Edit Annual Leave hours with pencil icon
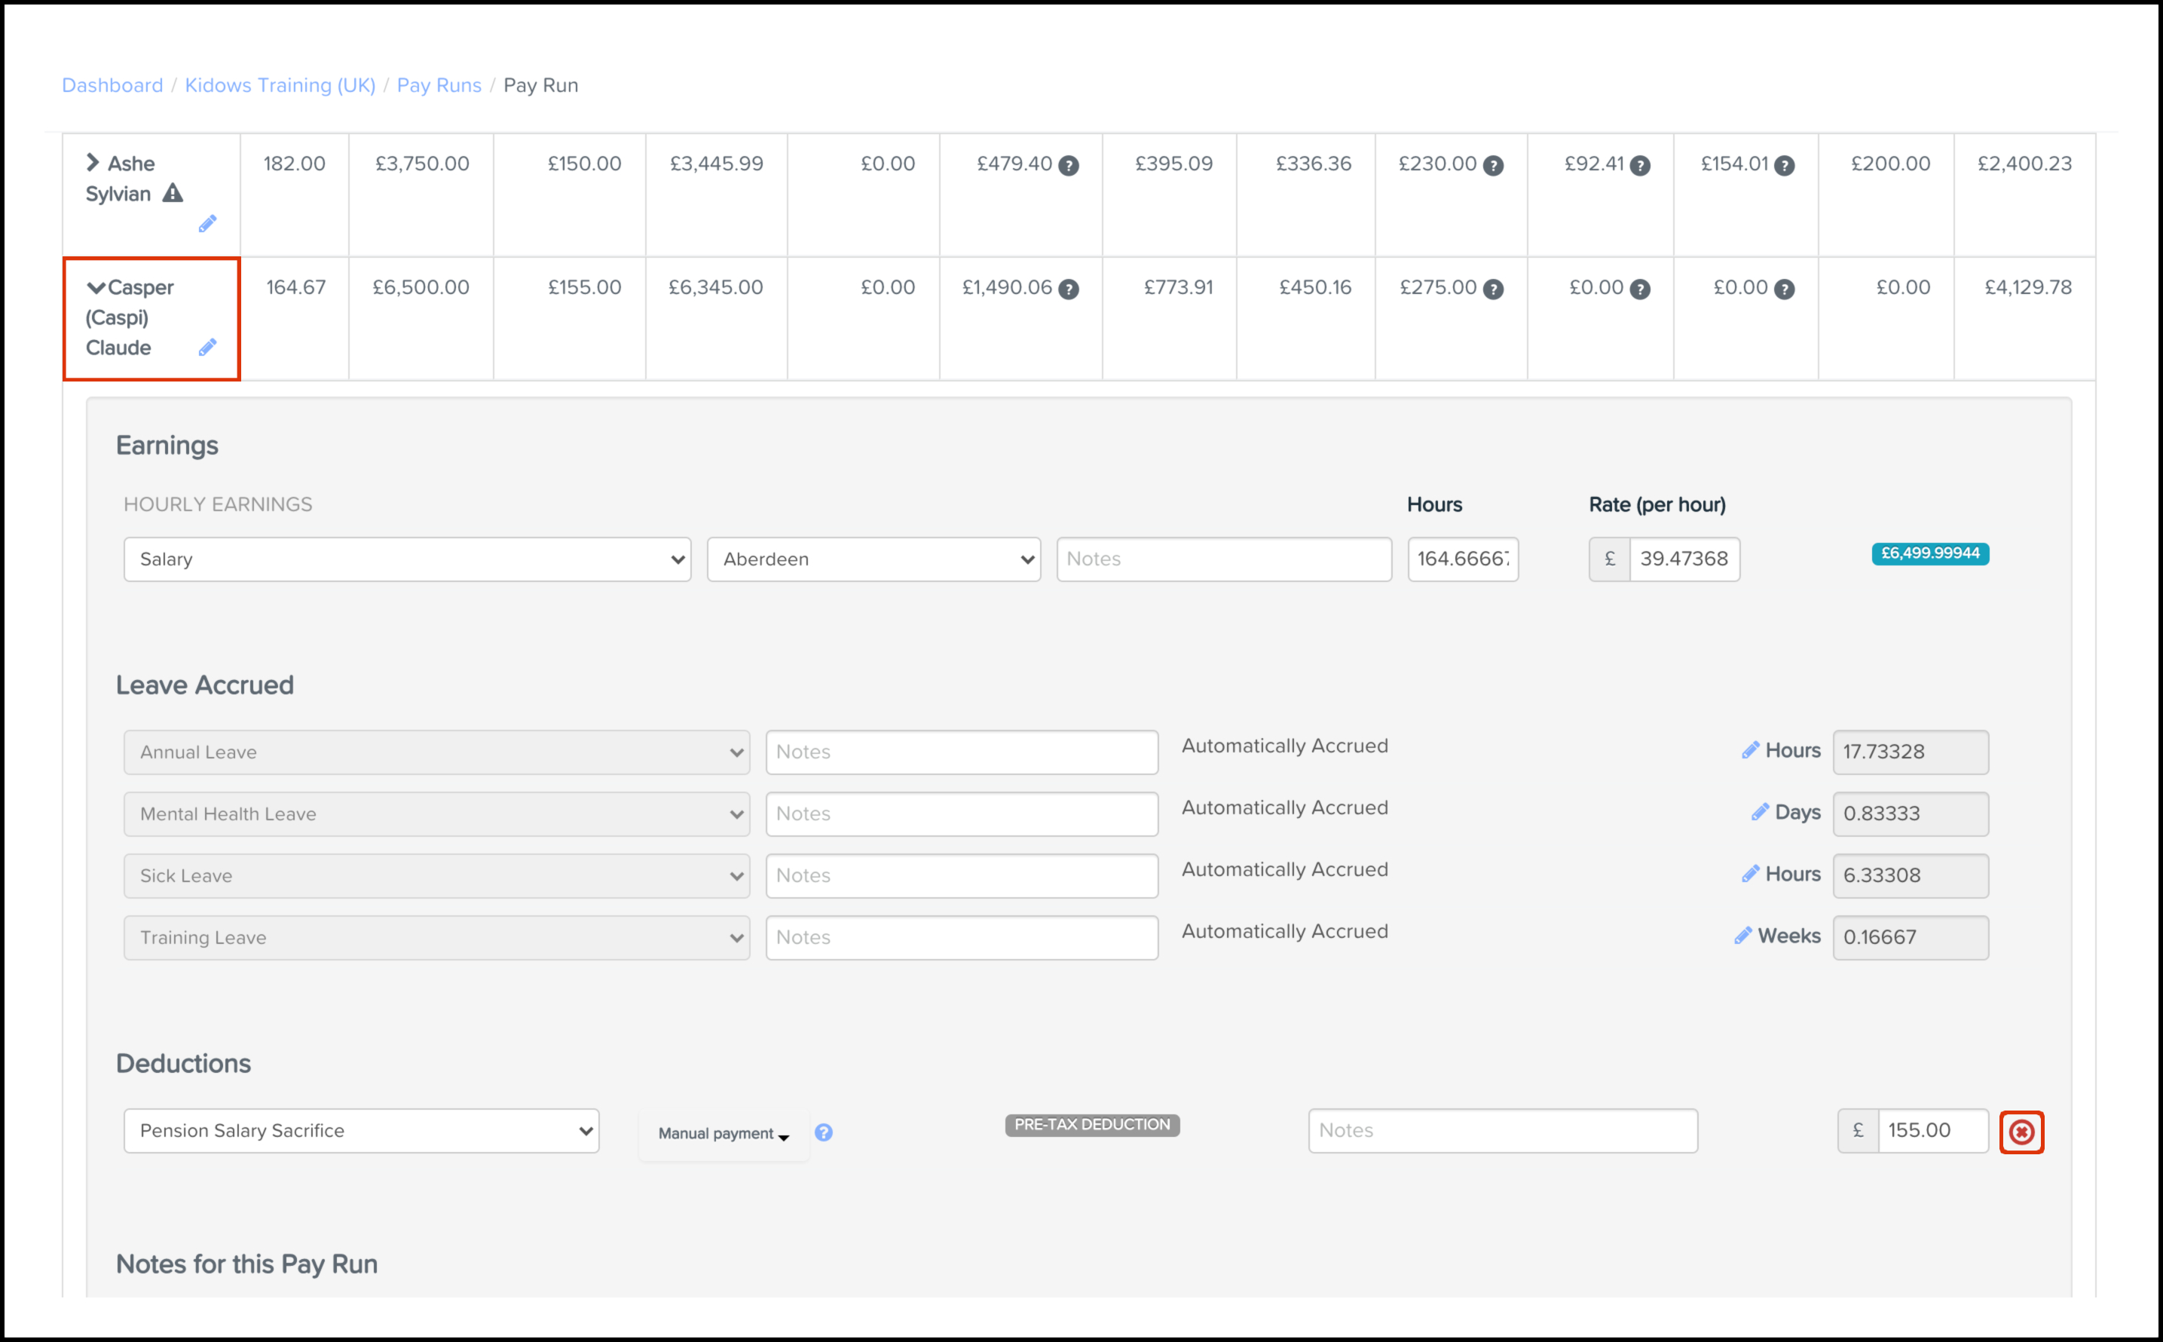Viewport: 2163px width, 1342px height. pyautogui.click(x=1749, y=751)
